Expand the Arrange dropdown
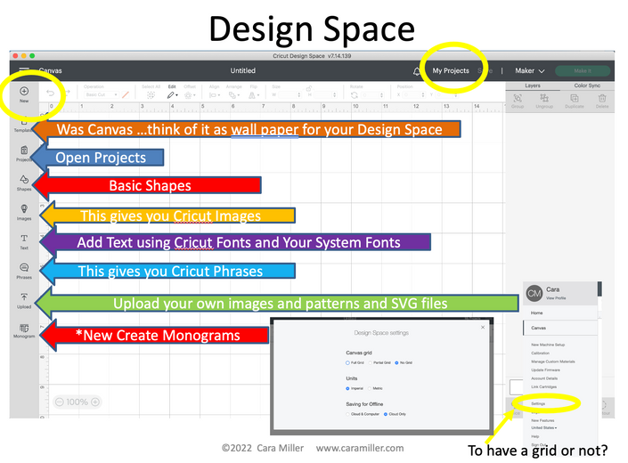 pos(233,95)
